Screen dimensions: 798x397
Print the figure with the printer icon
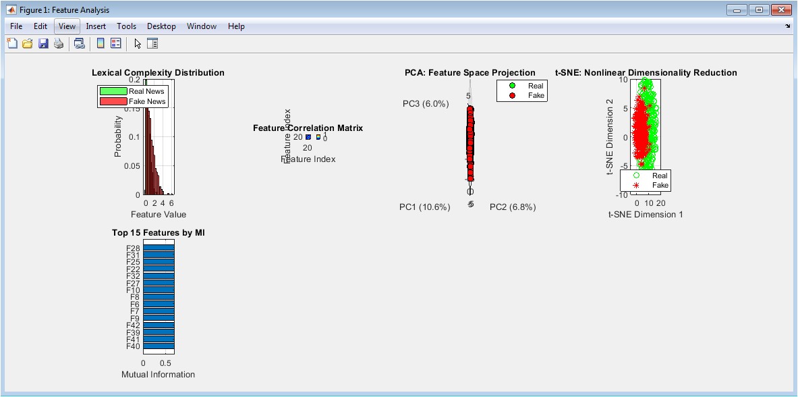59,44
